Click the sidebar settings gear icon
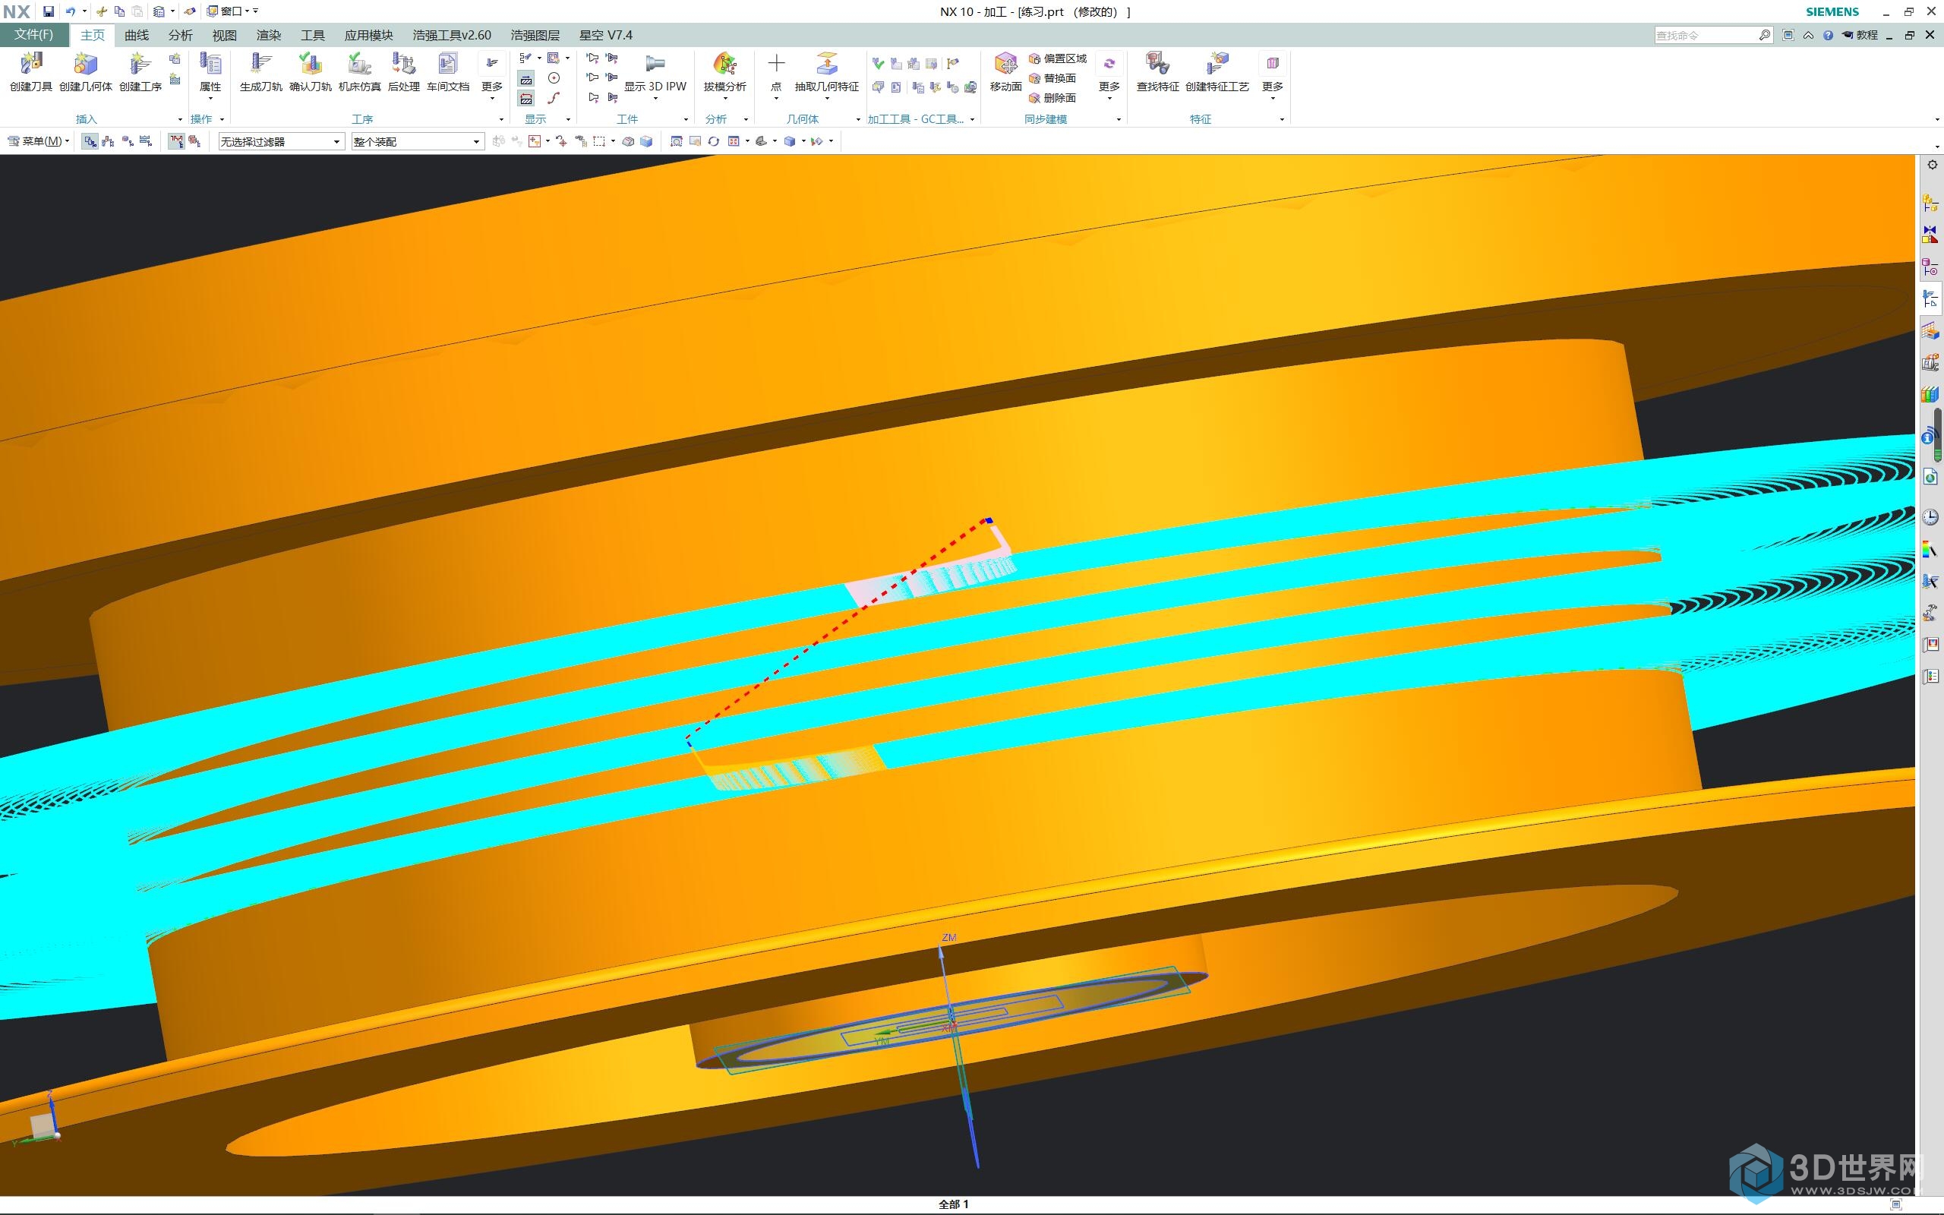1944x1215 pixels. point(1932,165)
